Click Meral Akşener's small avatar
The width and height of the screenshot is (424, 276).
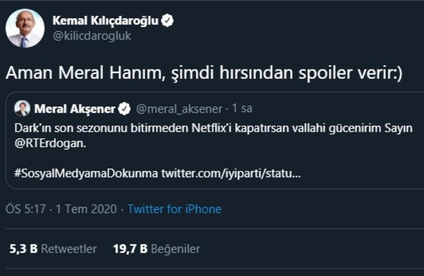tap(22, 109)
